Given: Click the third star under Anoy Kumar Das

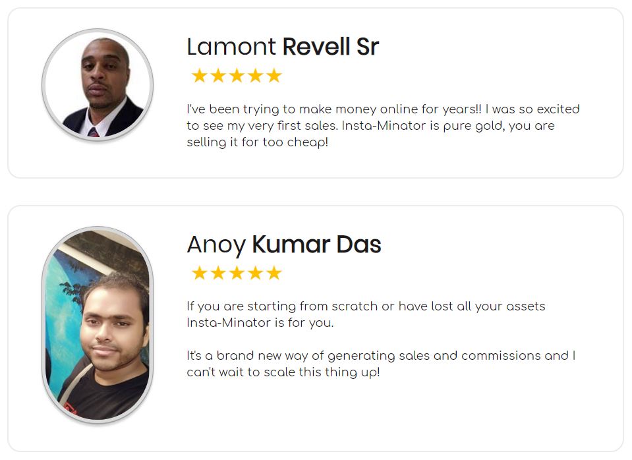Looking at the screenshot, I should [237, 273].
